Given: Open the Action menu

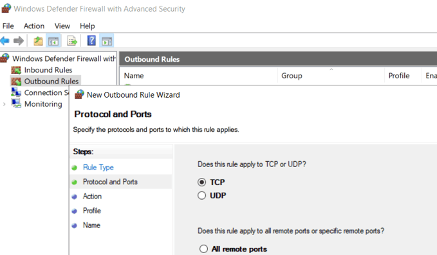Looking at the screenshot, I should (x=34, y=26).
